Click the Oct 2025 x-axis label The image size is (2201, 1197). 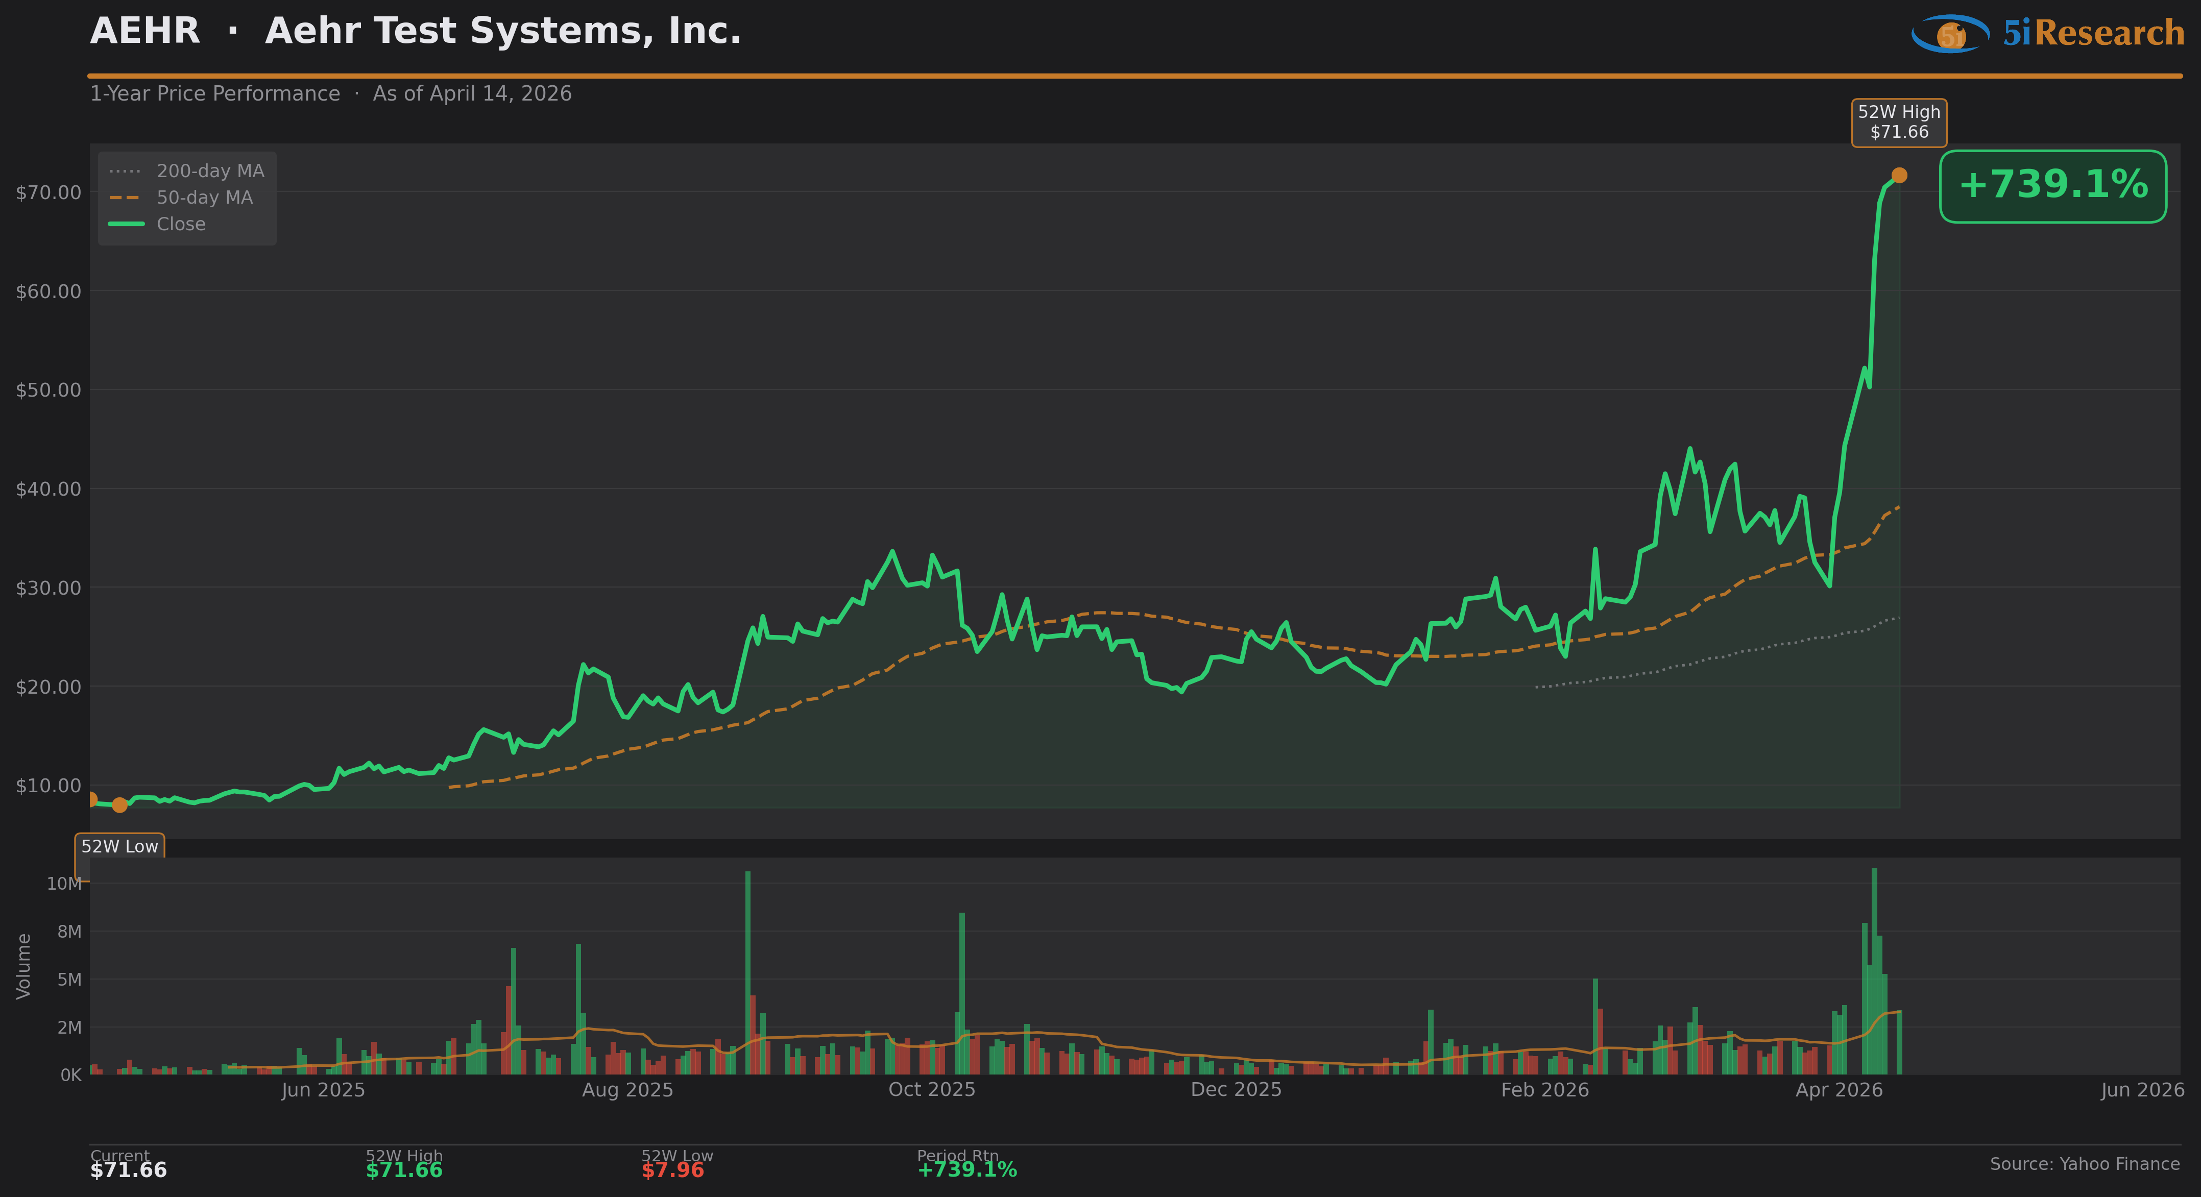(x=931, y=1090)
